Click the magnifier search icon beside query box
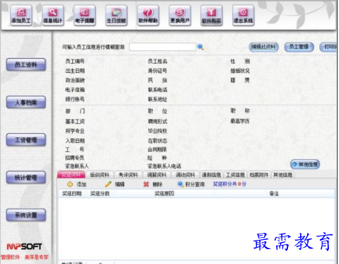The width and height of the screenshot is (339, 264). (x=200, y=47)
